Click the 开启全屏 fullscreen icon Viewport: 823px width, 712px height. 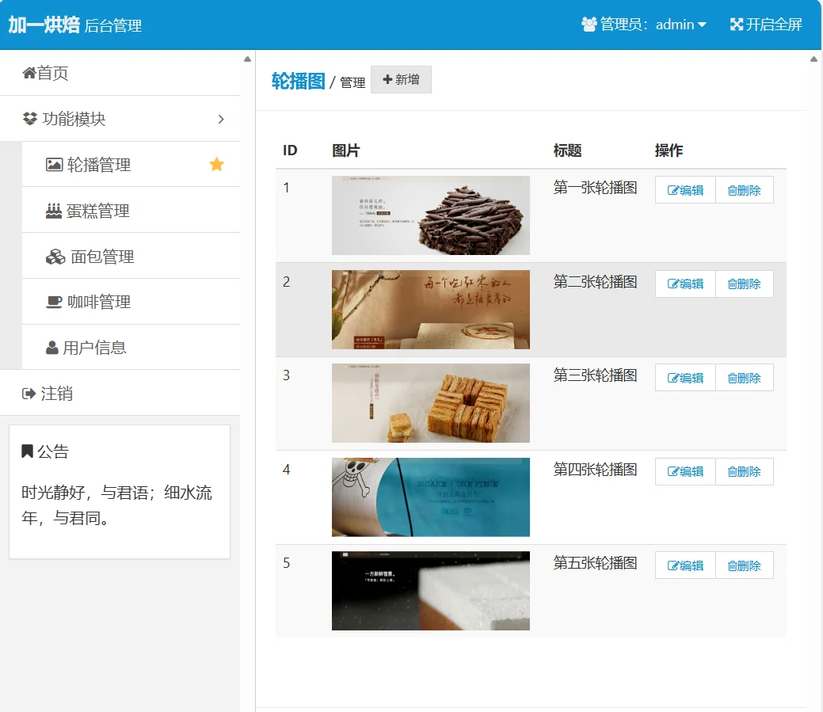[735, 25]
